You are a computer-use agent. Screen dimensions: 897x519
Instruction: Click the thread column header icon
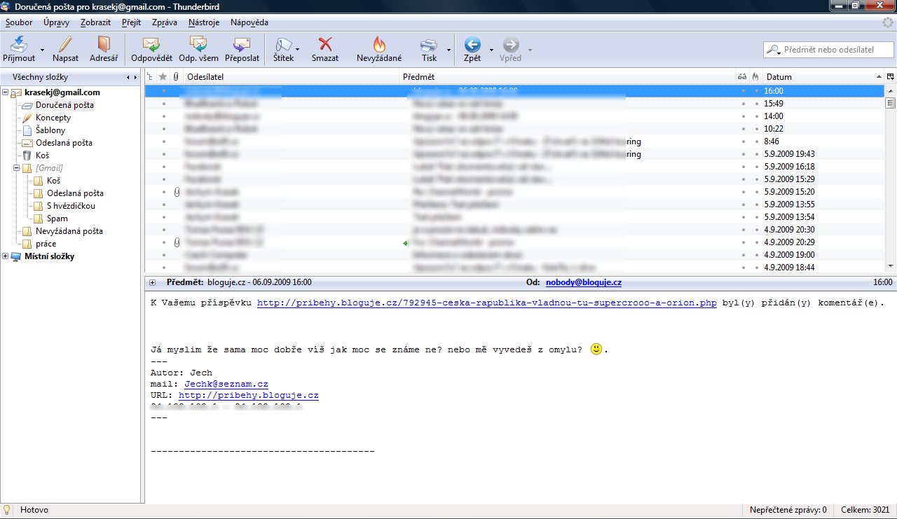[150, 77]
